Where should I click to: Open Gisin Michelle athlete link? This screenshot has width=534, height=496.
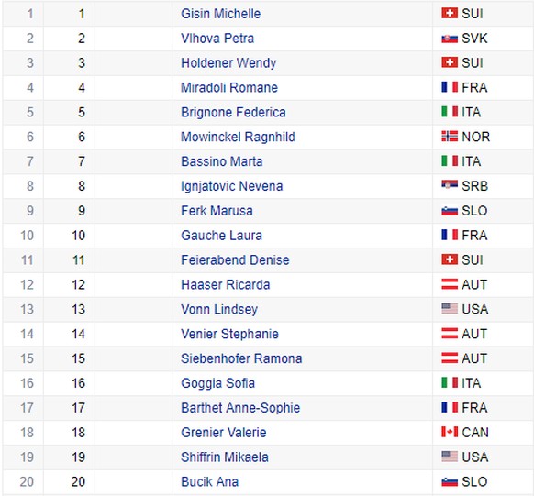tap(221, 14)
